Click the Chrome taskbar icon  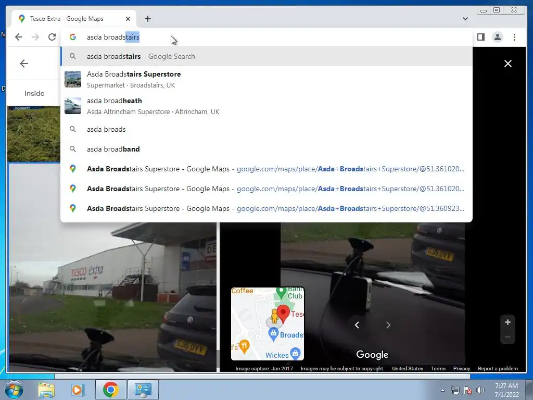click(110, 390)
